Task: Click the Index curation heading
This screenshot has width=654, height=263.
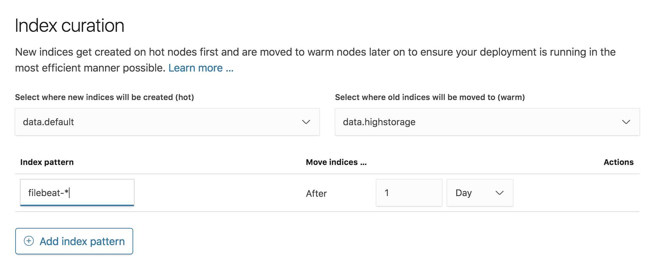Action: pyautogui.click(x=70, y=26)
